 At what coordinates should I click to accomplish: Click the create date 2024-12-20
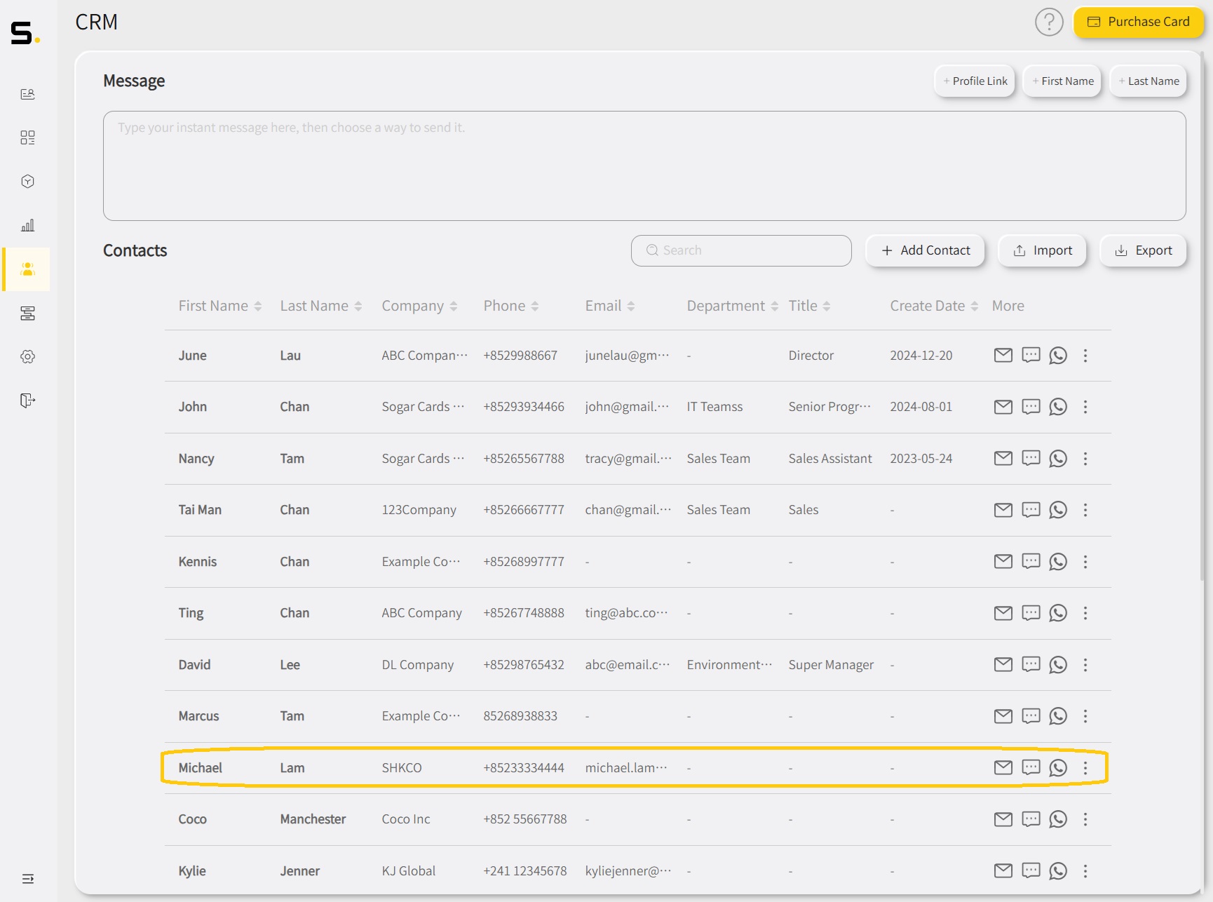click(x=921, y=356)
